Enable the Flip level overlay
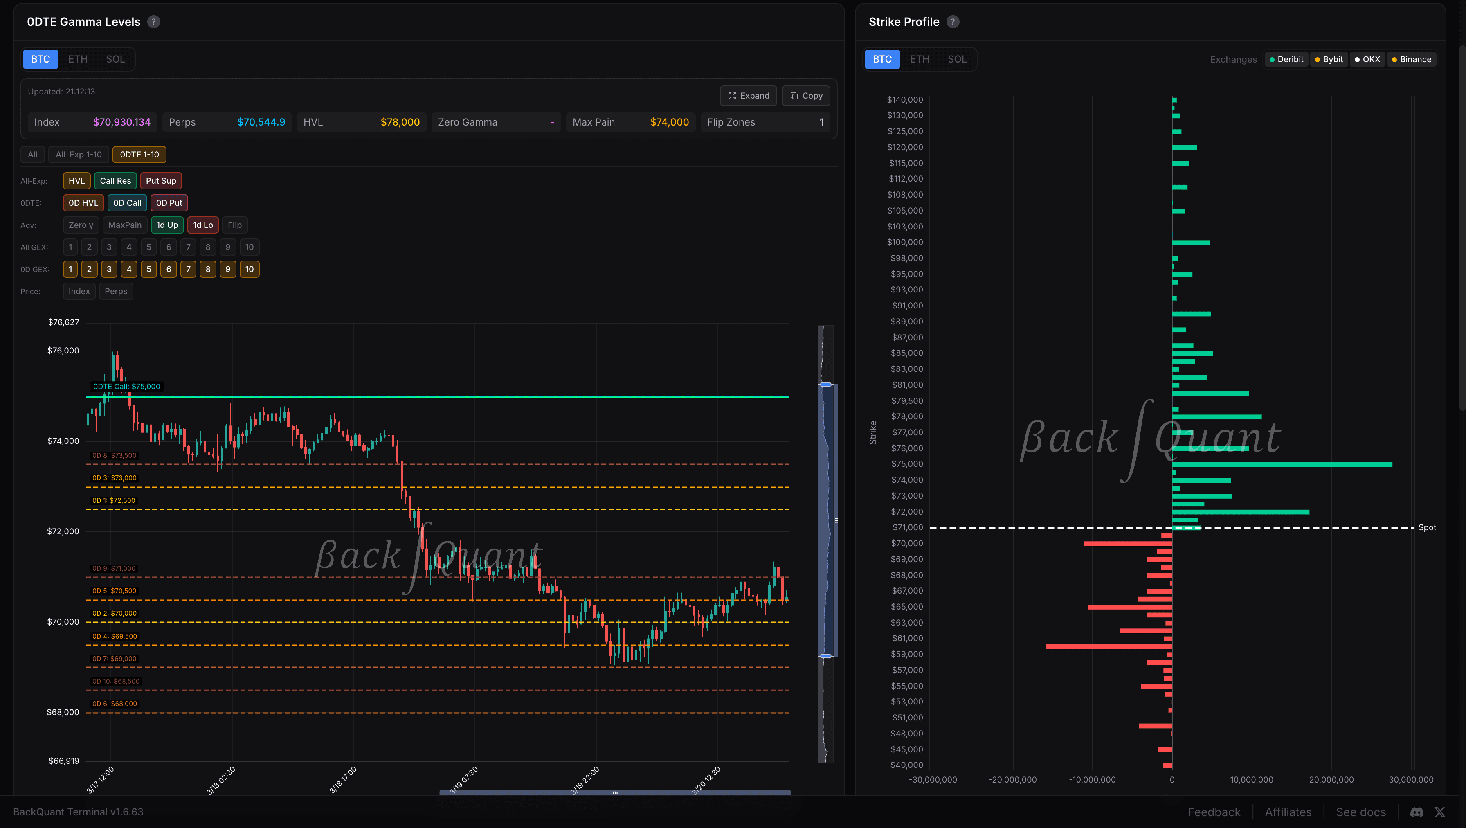The height and width of the screenshot is (828, 1466). (x=234, y=225)
